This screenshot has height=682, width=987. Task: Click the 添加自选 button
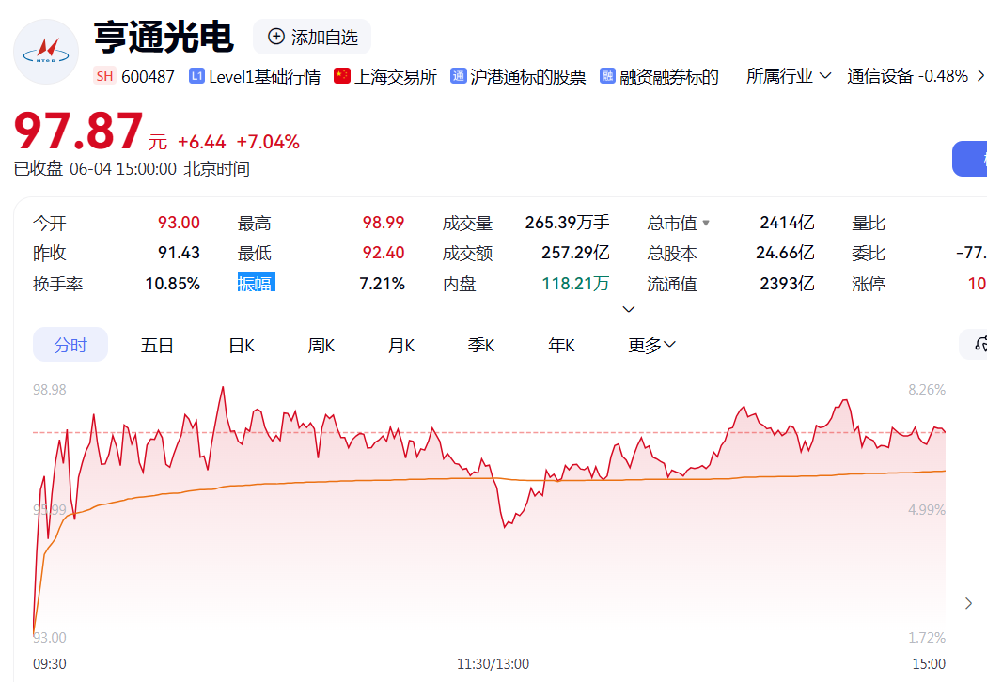click(311, 37)
